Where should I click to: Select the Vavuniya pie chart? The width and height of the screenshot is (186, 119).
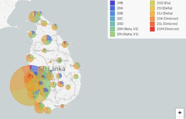[47, 40]
